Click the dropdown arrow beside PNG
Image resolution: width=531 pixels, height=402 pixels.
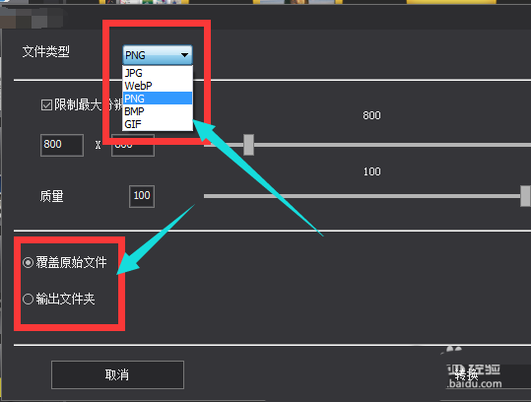point(184,55)
